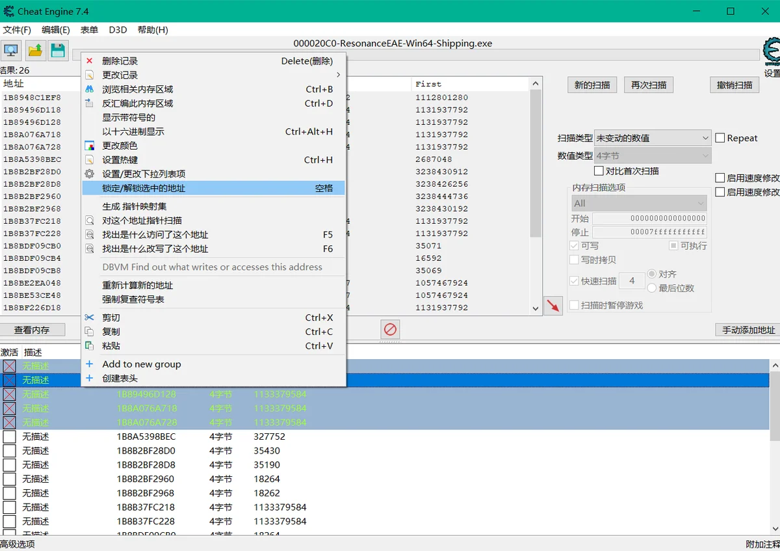Select the 最后位数 radio button
This screenshot has width=780, height=551.
coord(651,288)
